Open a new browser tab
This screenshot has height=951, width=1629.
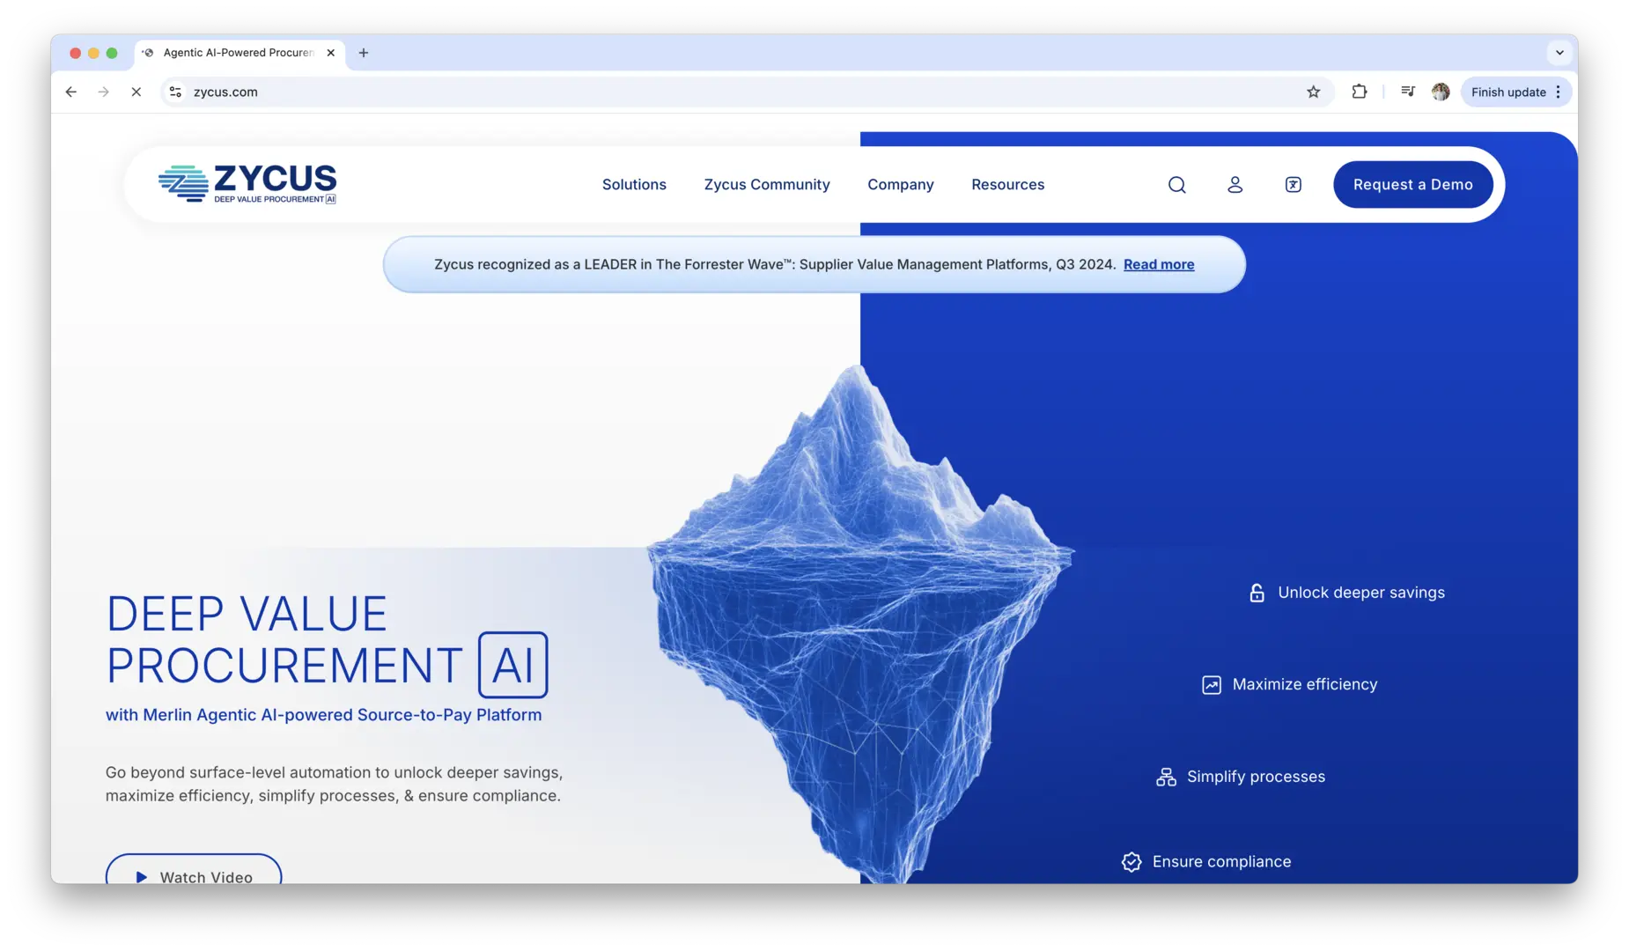[x=364, y=53]
